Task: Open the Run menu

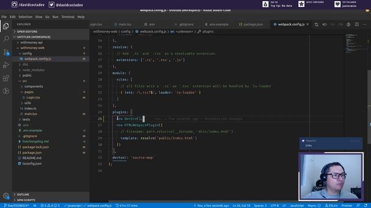Action: [x=56, y=17]
